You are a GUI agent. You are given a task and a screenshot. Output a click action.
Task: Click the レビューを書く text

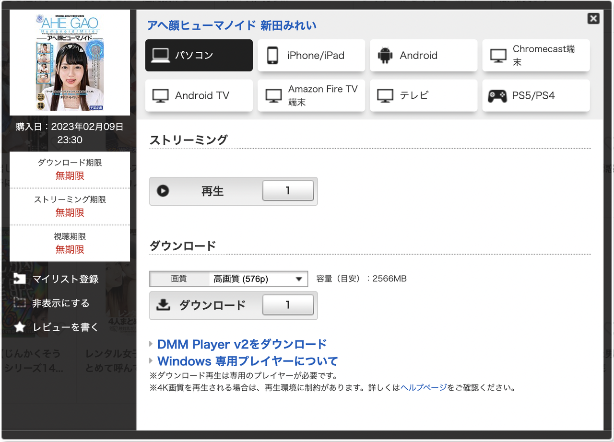(66, 327)
